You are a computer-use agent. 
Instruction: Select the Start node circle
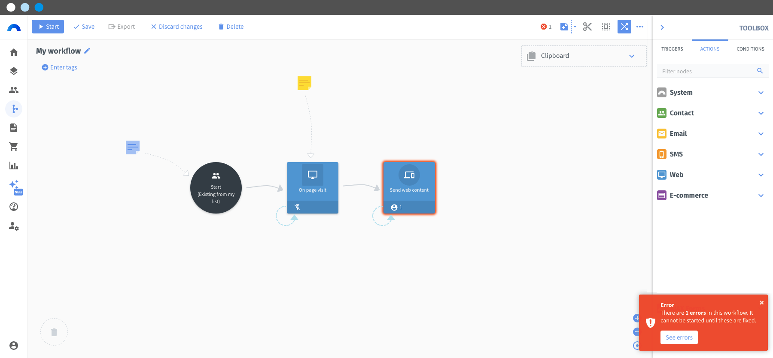(216, 188)
